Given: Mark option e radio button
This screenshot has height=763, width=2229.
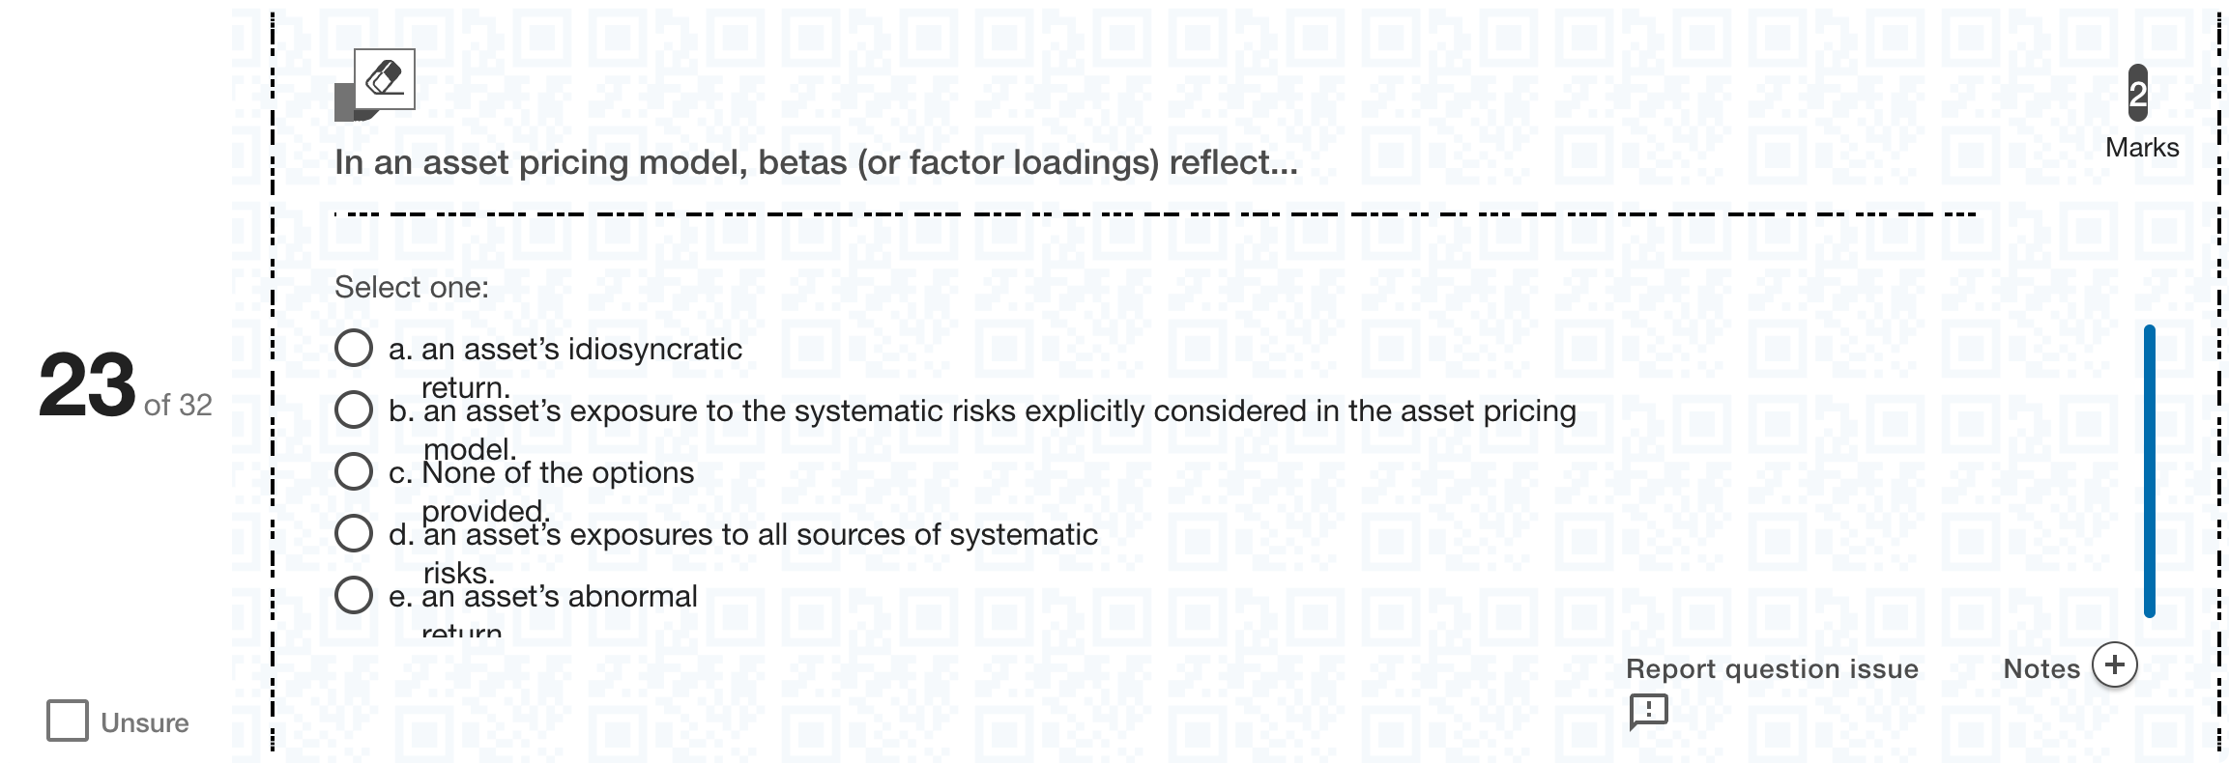Looking at the screenshot, I should click(x=354, y=595).
